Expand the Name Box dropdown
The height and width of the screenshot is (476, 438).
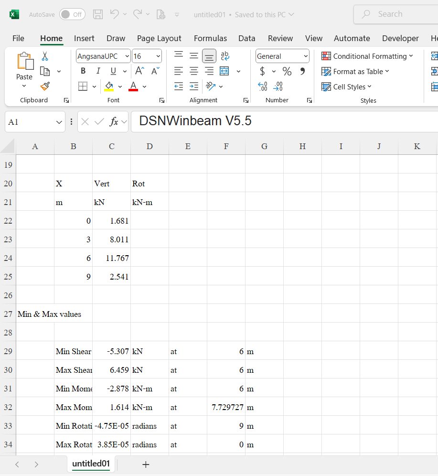coord(59,122)
